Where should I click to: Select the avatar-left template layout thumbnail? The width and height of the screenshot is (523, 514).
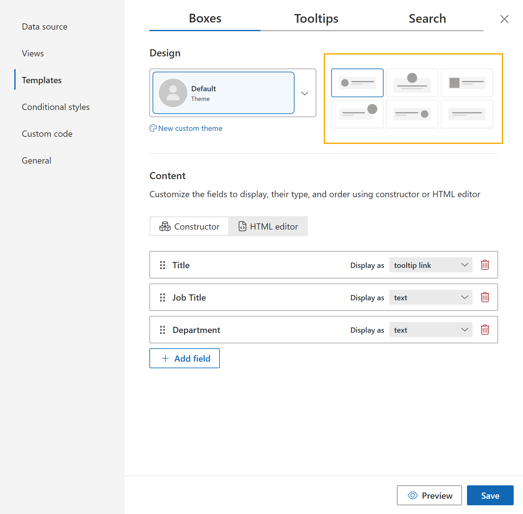(357, 83)
